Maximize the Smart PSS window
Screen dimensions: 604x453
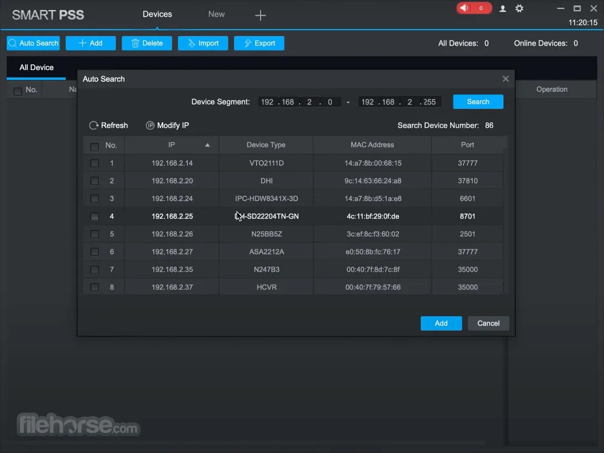point(577,8)
